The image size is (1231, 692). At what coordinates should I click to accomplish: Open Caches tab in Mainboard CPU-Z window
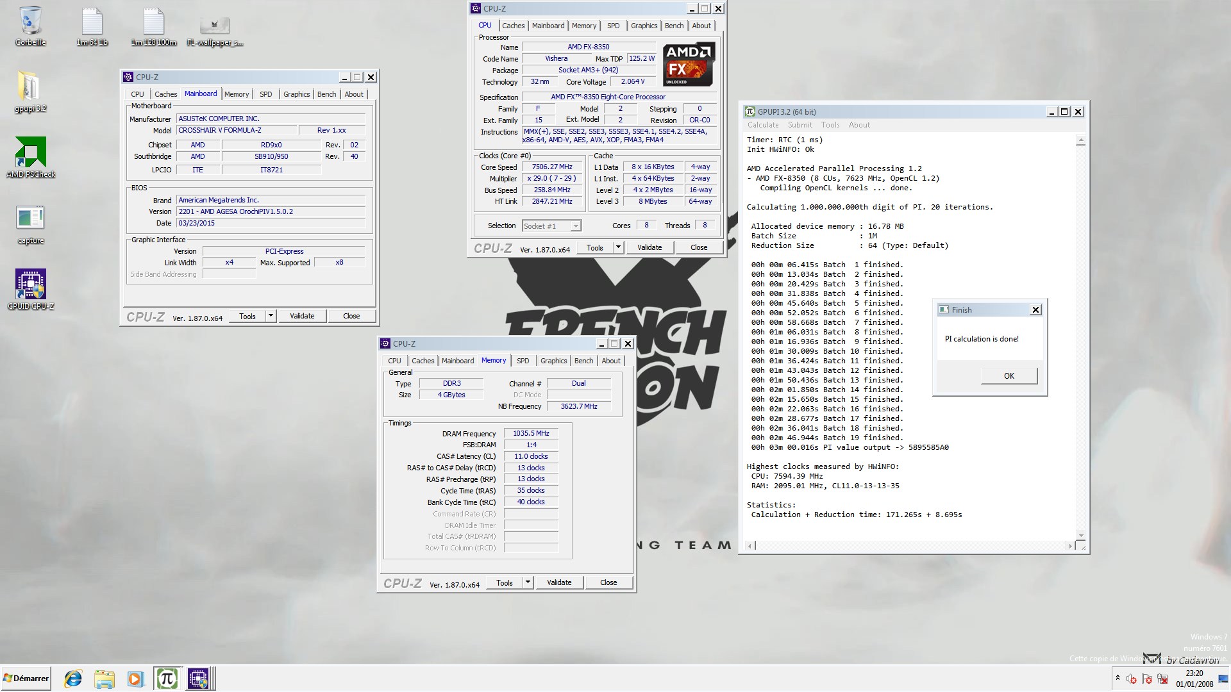click(165, 94)
